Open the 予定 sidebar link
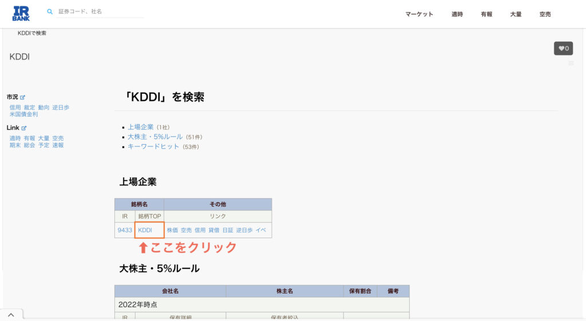The image size is (586, 321). pyautogui.click(x=43, y=145)
